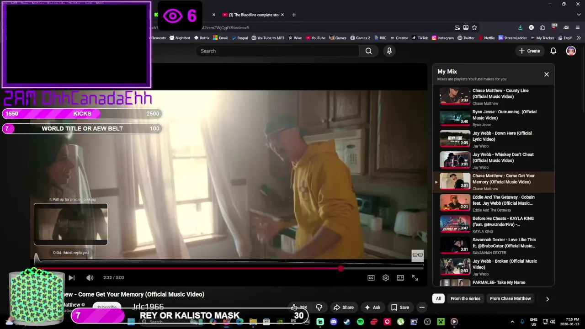Select Jay Webb - Whiskey Don't Cheat
The height and width of the screenshot is (329, 585).
click(x=494, y=161)
